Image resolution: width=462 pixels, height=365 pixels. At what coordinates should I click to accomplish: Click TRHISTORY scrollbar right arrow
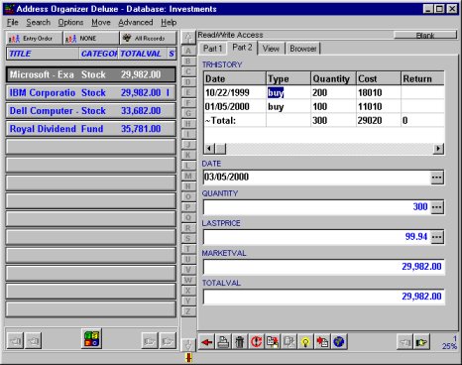[x=438, y=149]
